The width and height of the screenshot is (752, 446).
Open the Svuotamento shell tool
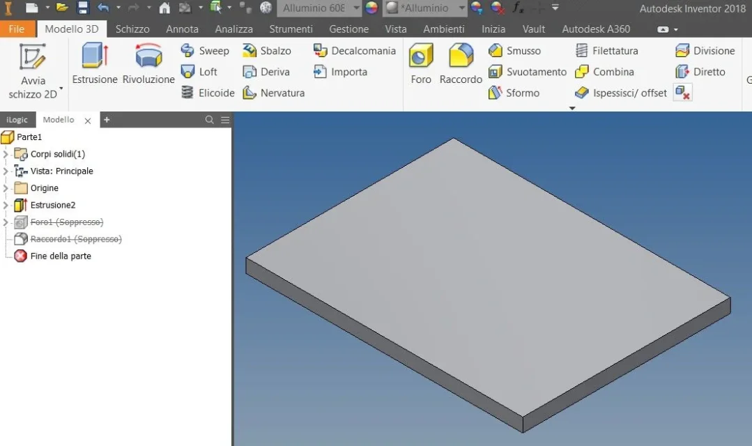pyautogui.click(x=528, y=72)
